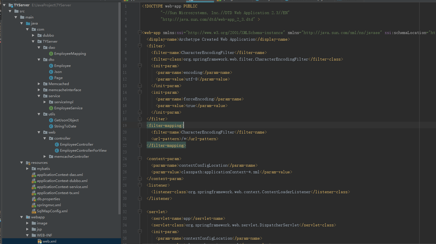The height and width of the screenshot is (244, 436).
Task: Click the webapp folder icon
Action: pos(28,217)
